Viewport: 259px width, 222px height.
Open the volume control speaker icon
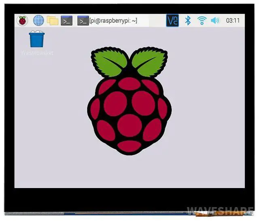pos(215,20)
